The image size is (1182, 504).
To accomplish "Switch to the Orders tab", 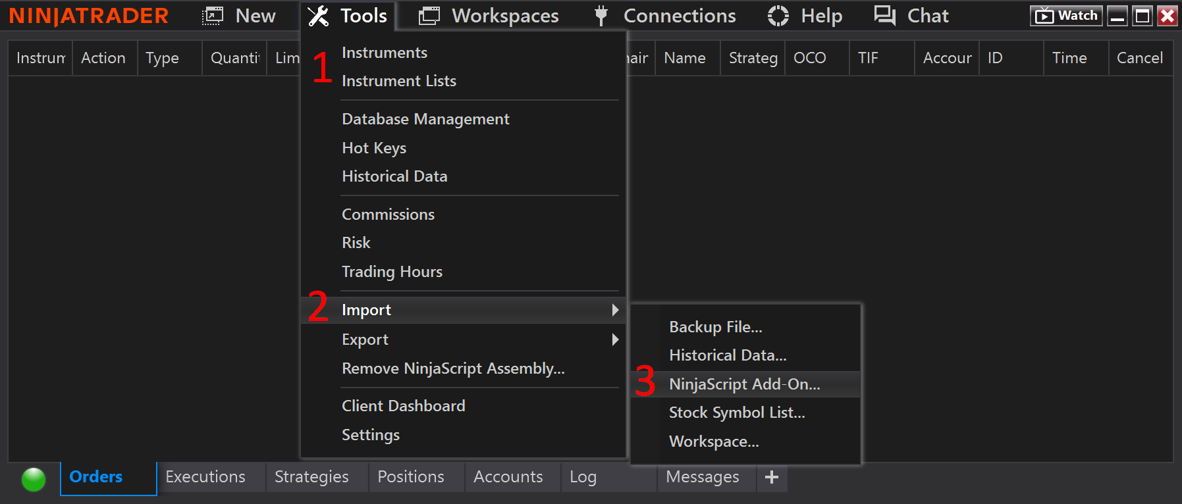I will click(x=109, y=478).
